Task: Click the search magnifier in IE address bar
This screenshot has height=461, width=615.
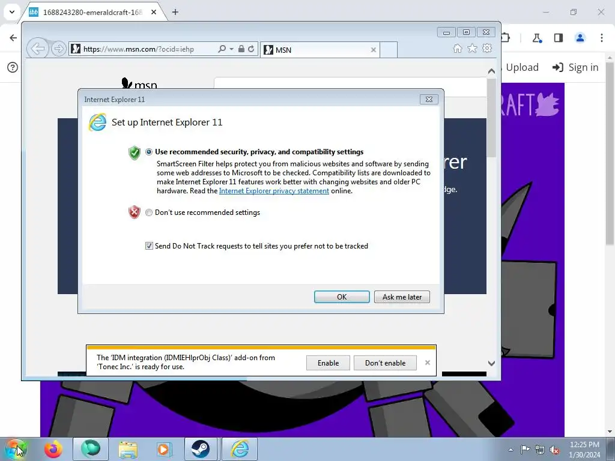Action: (x=222, y=49)
